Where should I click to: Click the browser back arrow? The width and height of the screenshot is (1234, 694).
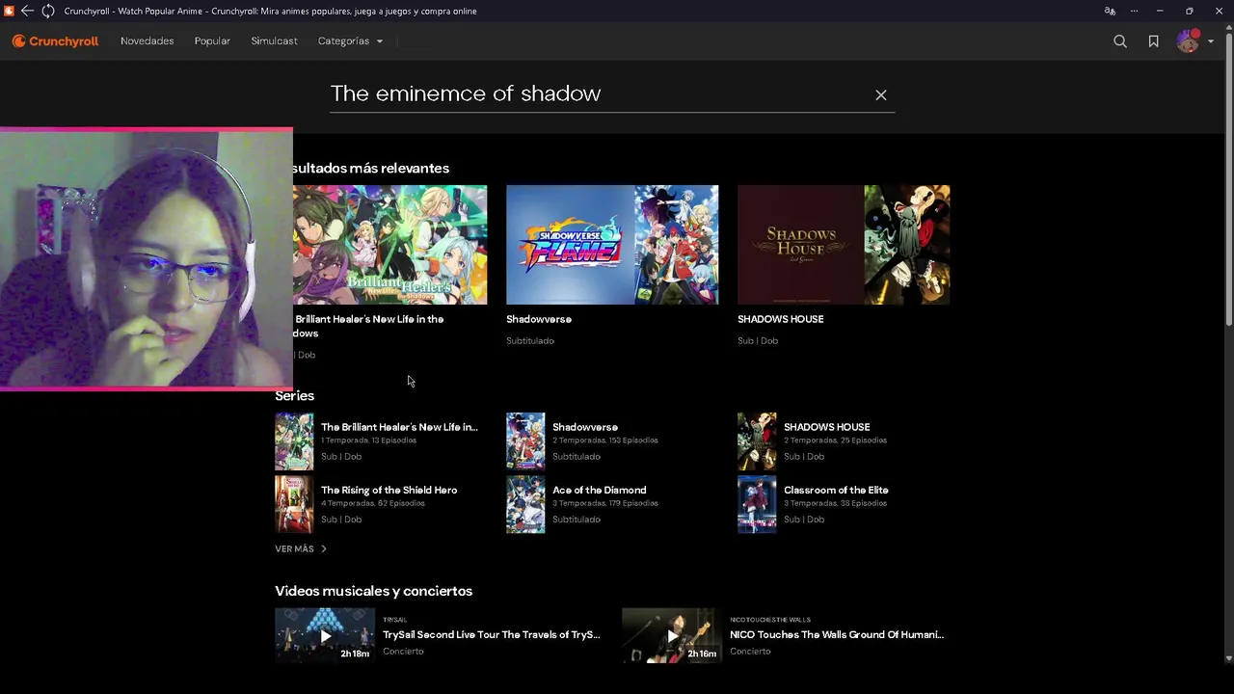click(27, 11)
